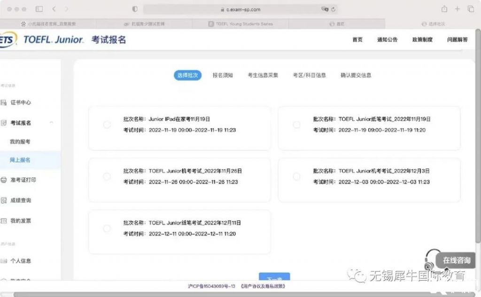The image size is (481, 297).
Task: Click 成绩查询 sidebar icon
Action: click(x=3, y=200)
